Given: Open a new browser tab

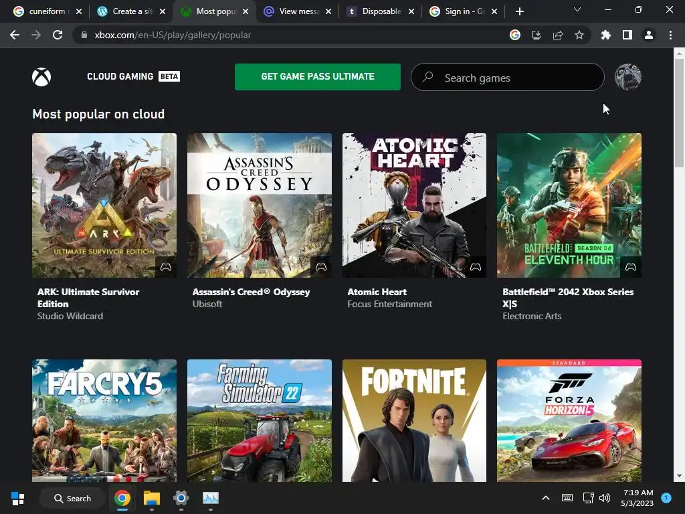Looking at the screenshot, I should [x=519, y=11].
